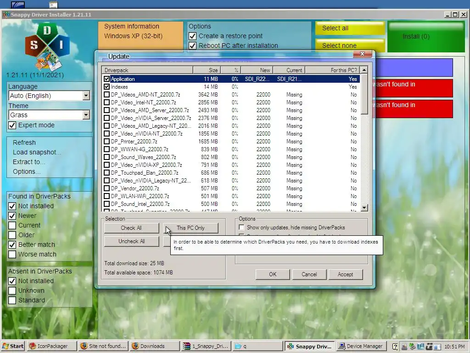The image size is (470, 353).
Task: Enable 'Worse match' filter
Action: 12,254
